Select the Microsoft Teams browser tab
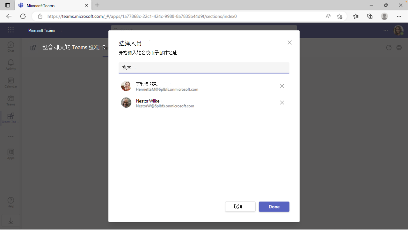408x230 pixels. [x=53, y=5]
